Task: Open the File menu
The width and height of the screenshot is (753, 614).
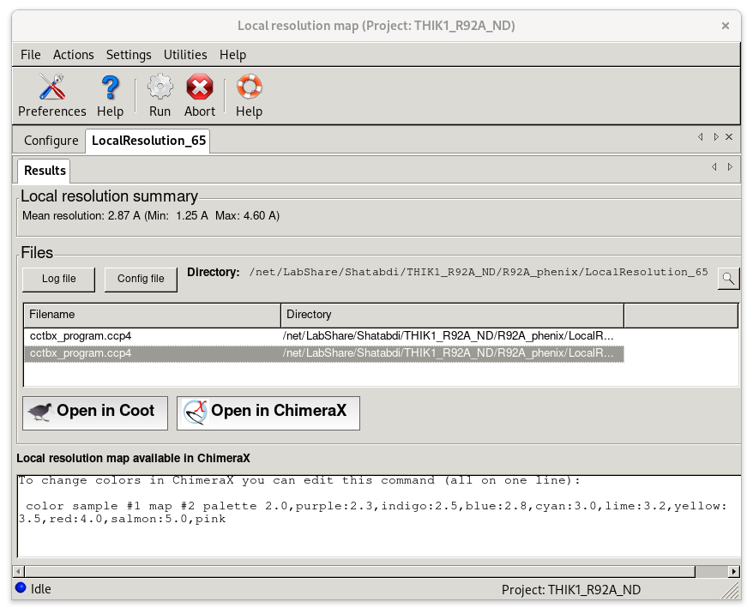Action: click(30, 55)
